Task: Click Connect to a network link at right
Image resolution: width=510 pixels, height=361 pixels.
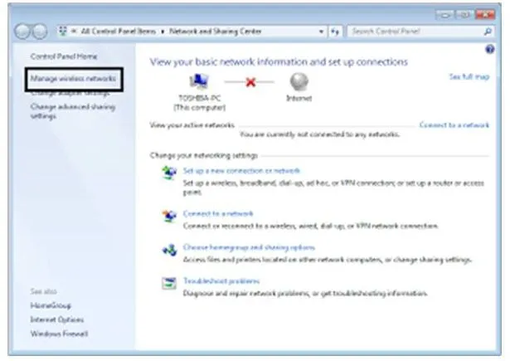Action: tap(454, 125)
